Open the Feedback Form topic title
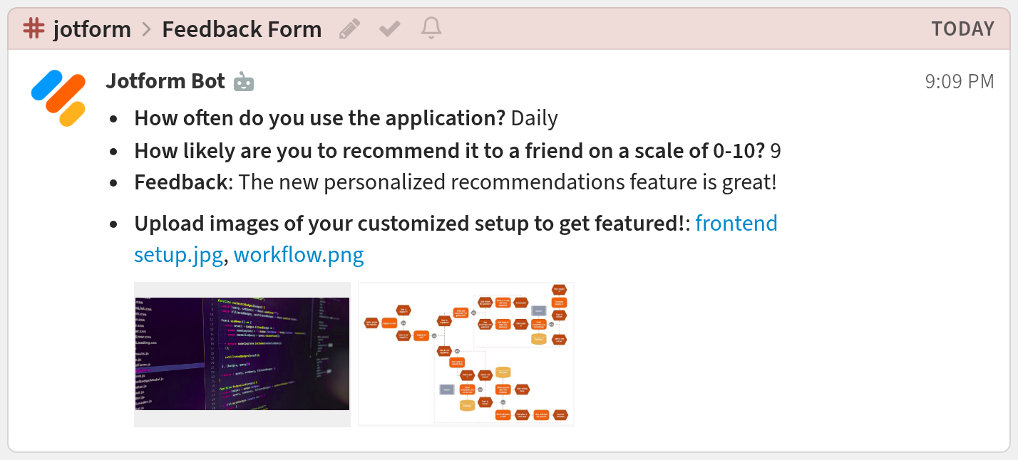The width and height of the screenshot is (1018, 460). [242, 29]
